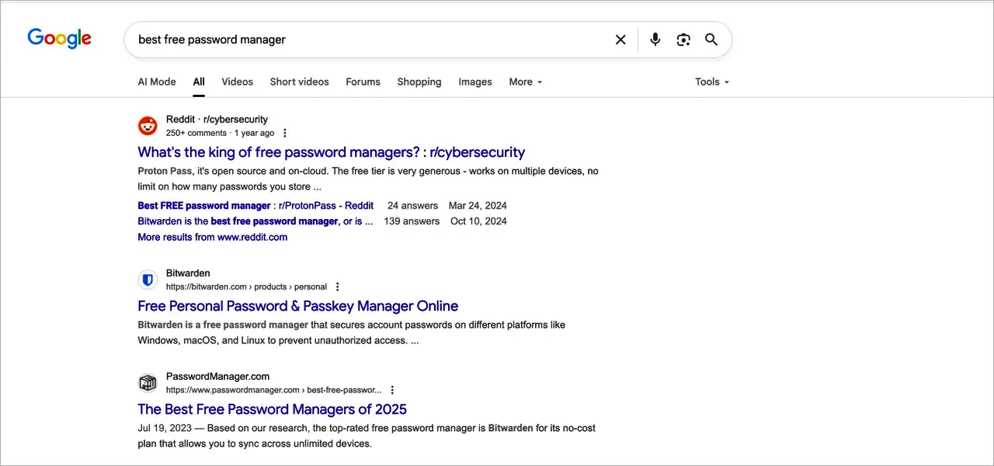
Task: Click 'More results from www.reddit.com'
Action: point(212,237)
